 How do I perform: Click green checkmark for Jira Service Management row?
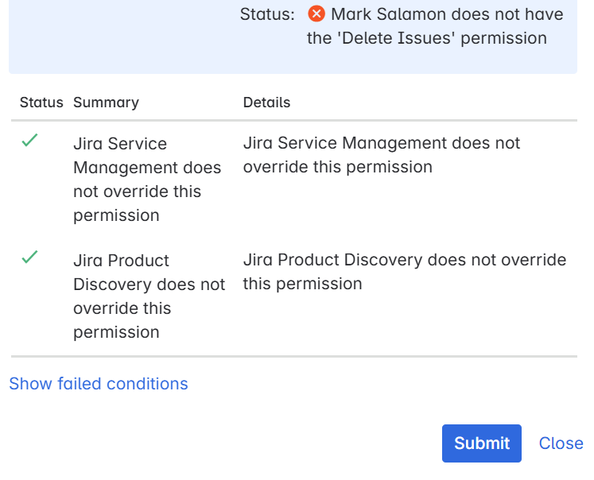click(29, 141)
